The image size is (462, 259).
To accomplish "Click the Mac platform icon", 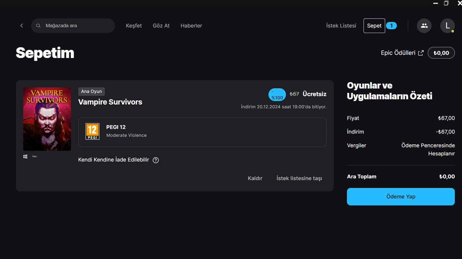I will pos(35,156).
